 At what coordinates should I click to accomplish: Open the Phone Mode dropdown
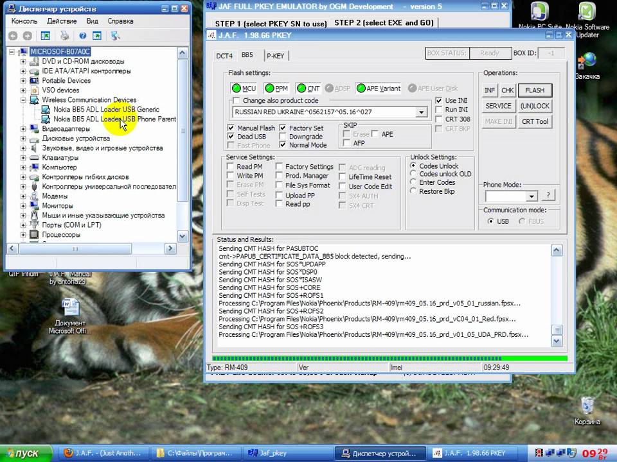[x=532, y=196]
